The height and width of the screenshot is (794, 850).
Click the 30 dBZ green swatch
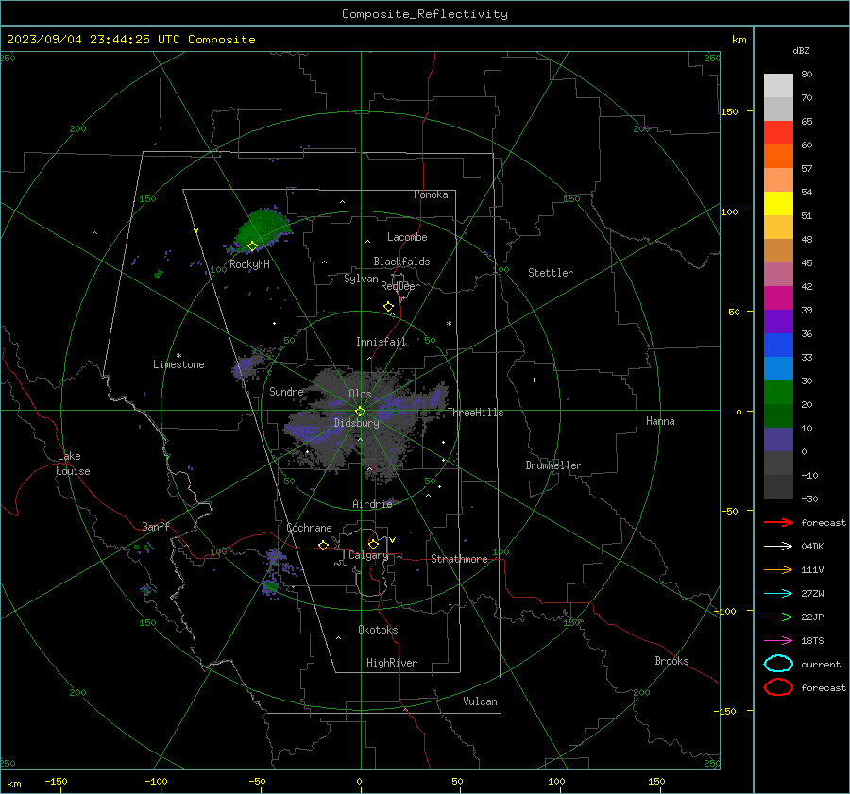pos(778,393)
